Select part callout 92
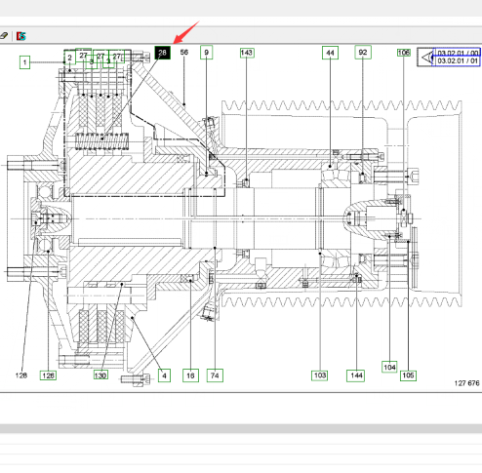 pos(363,53)
